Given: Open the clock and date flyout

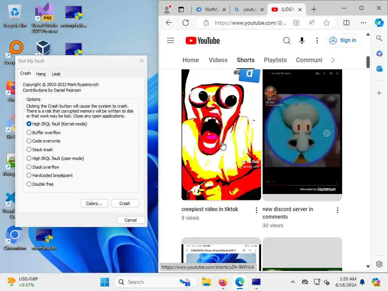Looking at the screenshot, I should pos(346,282).
